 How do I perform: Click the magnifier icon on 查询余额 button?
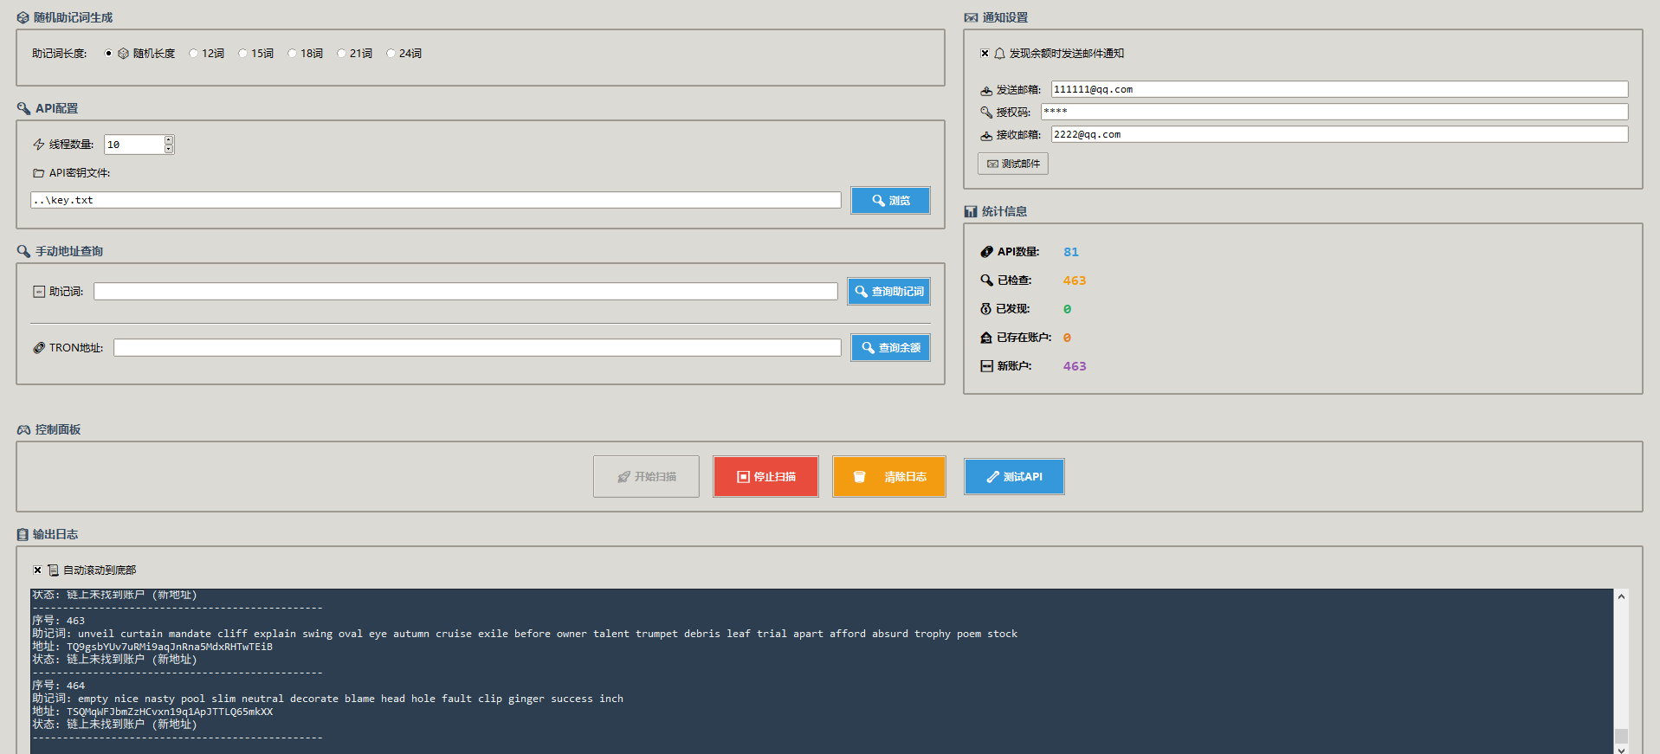click(x=868, y=348)
